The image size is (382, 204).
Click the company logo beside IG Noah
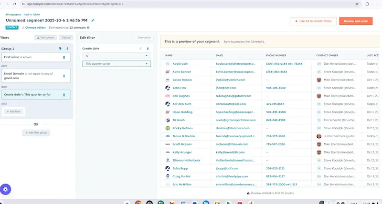click(x=168, y=120)
